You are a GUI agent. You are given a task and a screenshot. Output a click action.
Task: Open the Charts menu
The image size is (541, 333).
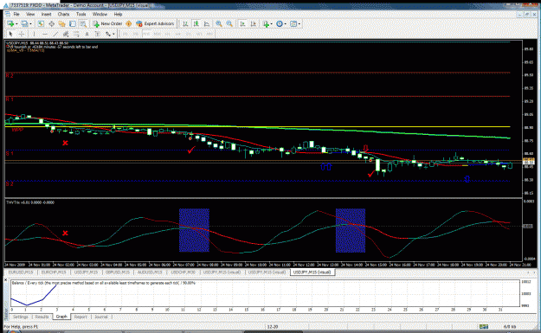coord(63,14)
